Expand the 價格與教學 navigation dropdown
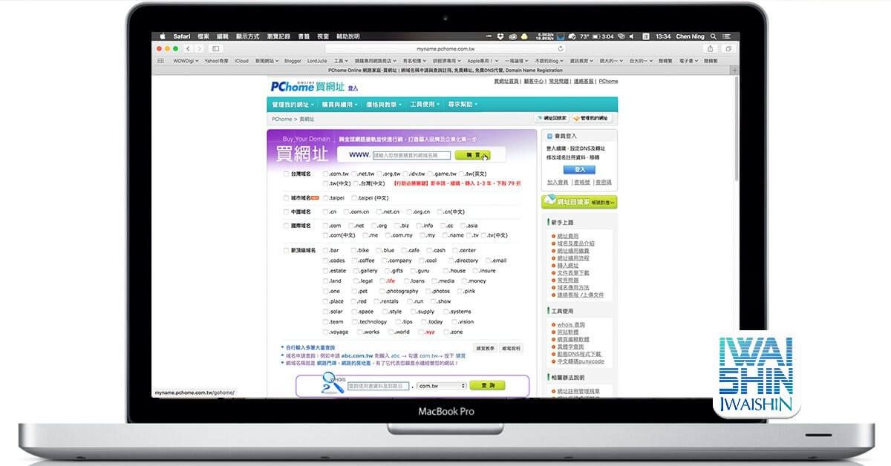 383,105
